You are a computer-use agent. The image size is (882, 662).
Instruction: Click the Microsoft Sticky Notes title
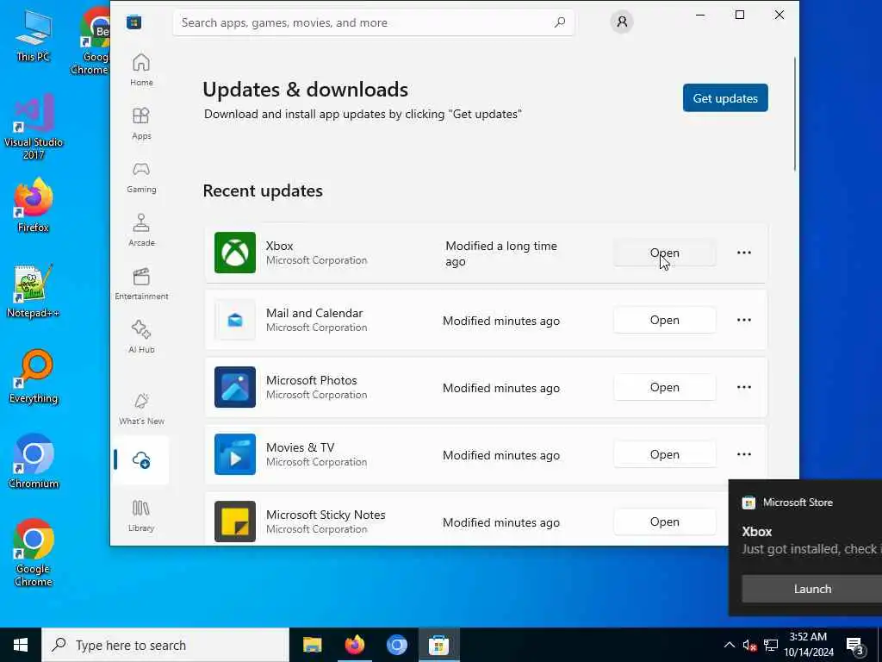click(326, 515)
